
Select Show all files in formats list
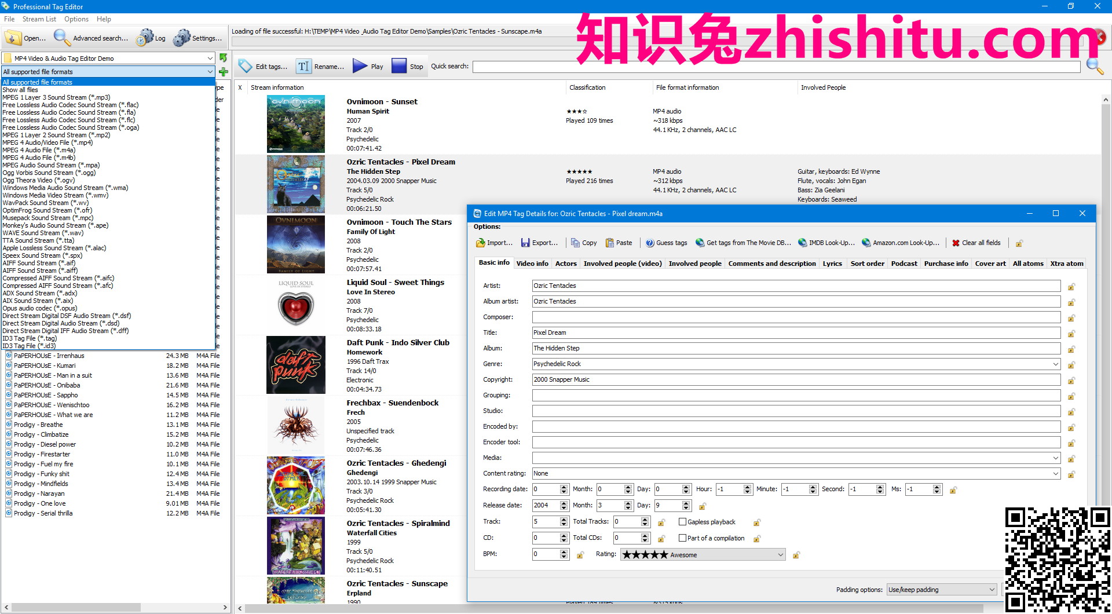[20, 90]
